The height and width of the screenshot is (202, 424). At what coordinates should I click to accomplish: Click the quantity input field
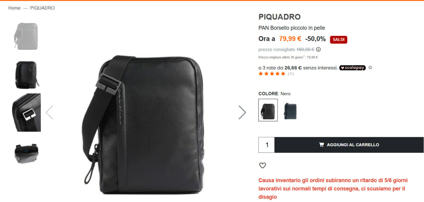(x=267, y=145)
